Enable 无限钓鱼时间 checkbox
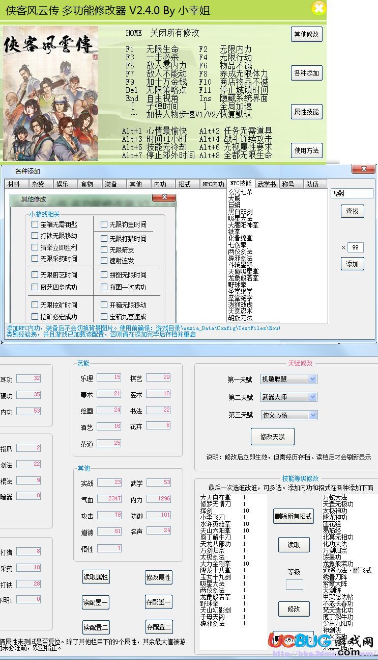The height and width of the screenshot is (660, 378). tap(124, 224)
